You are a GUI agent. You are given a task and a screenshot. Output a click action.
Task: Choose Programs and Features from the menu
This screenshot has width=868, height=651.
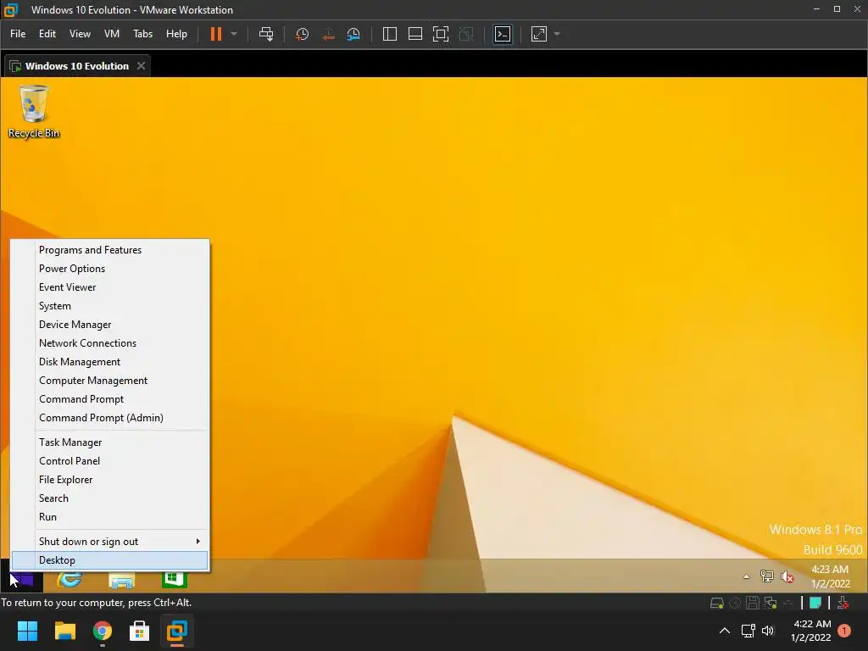(109, 250)
